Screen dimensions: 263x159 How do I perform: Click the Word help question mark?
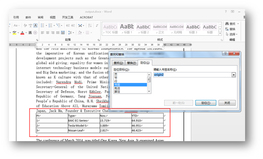point(226,11)
